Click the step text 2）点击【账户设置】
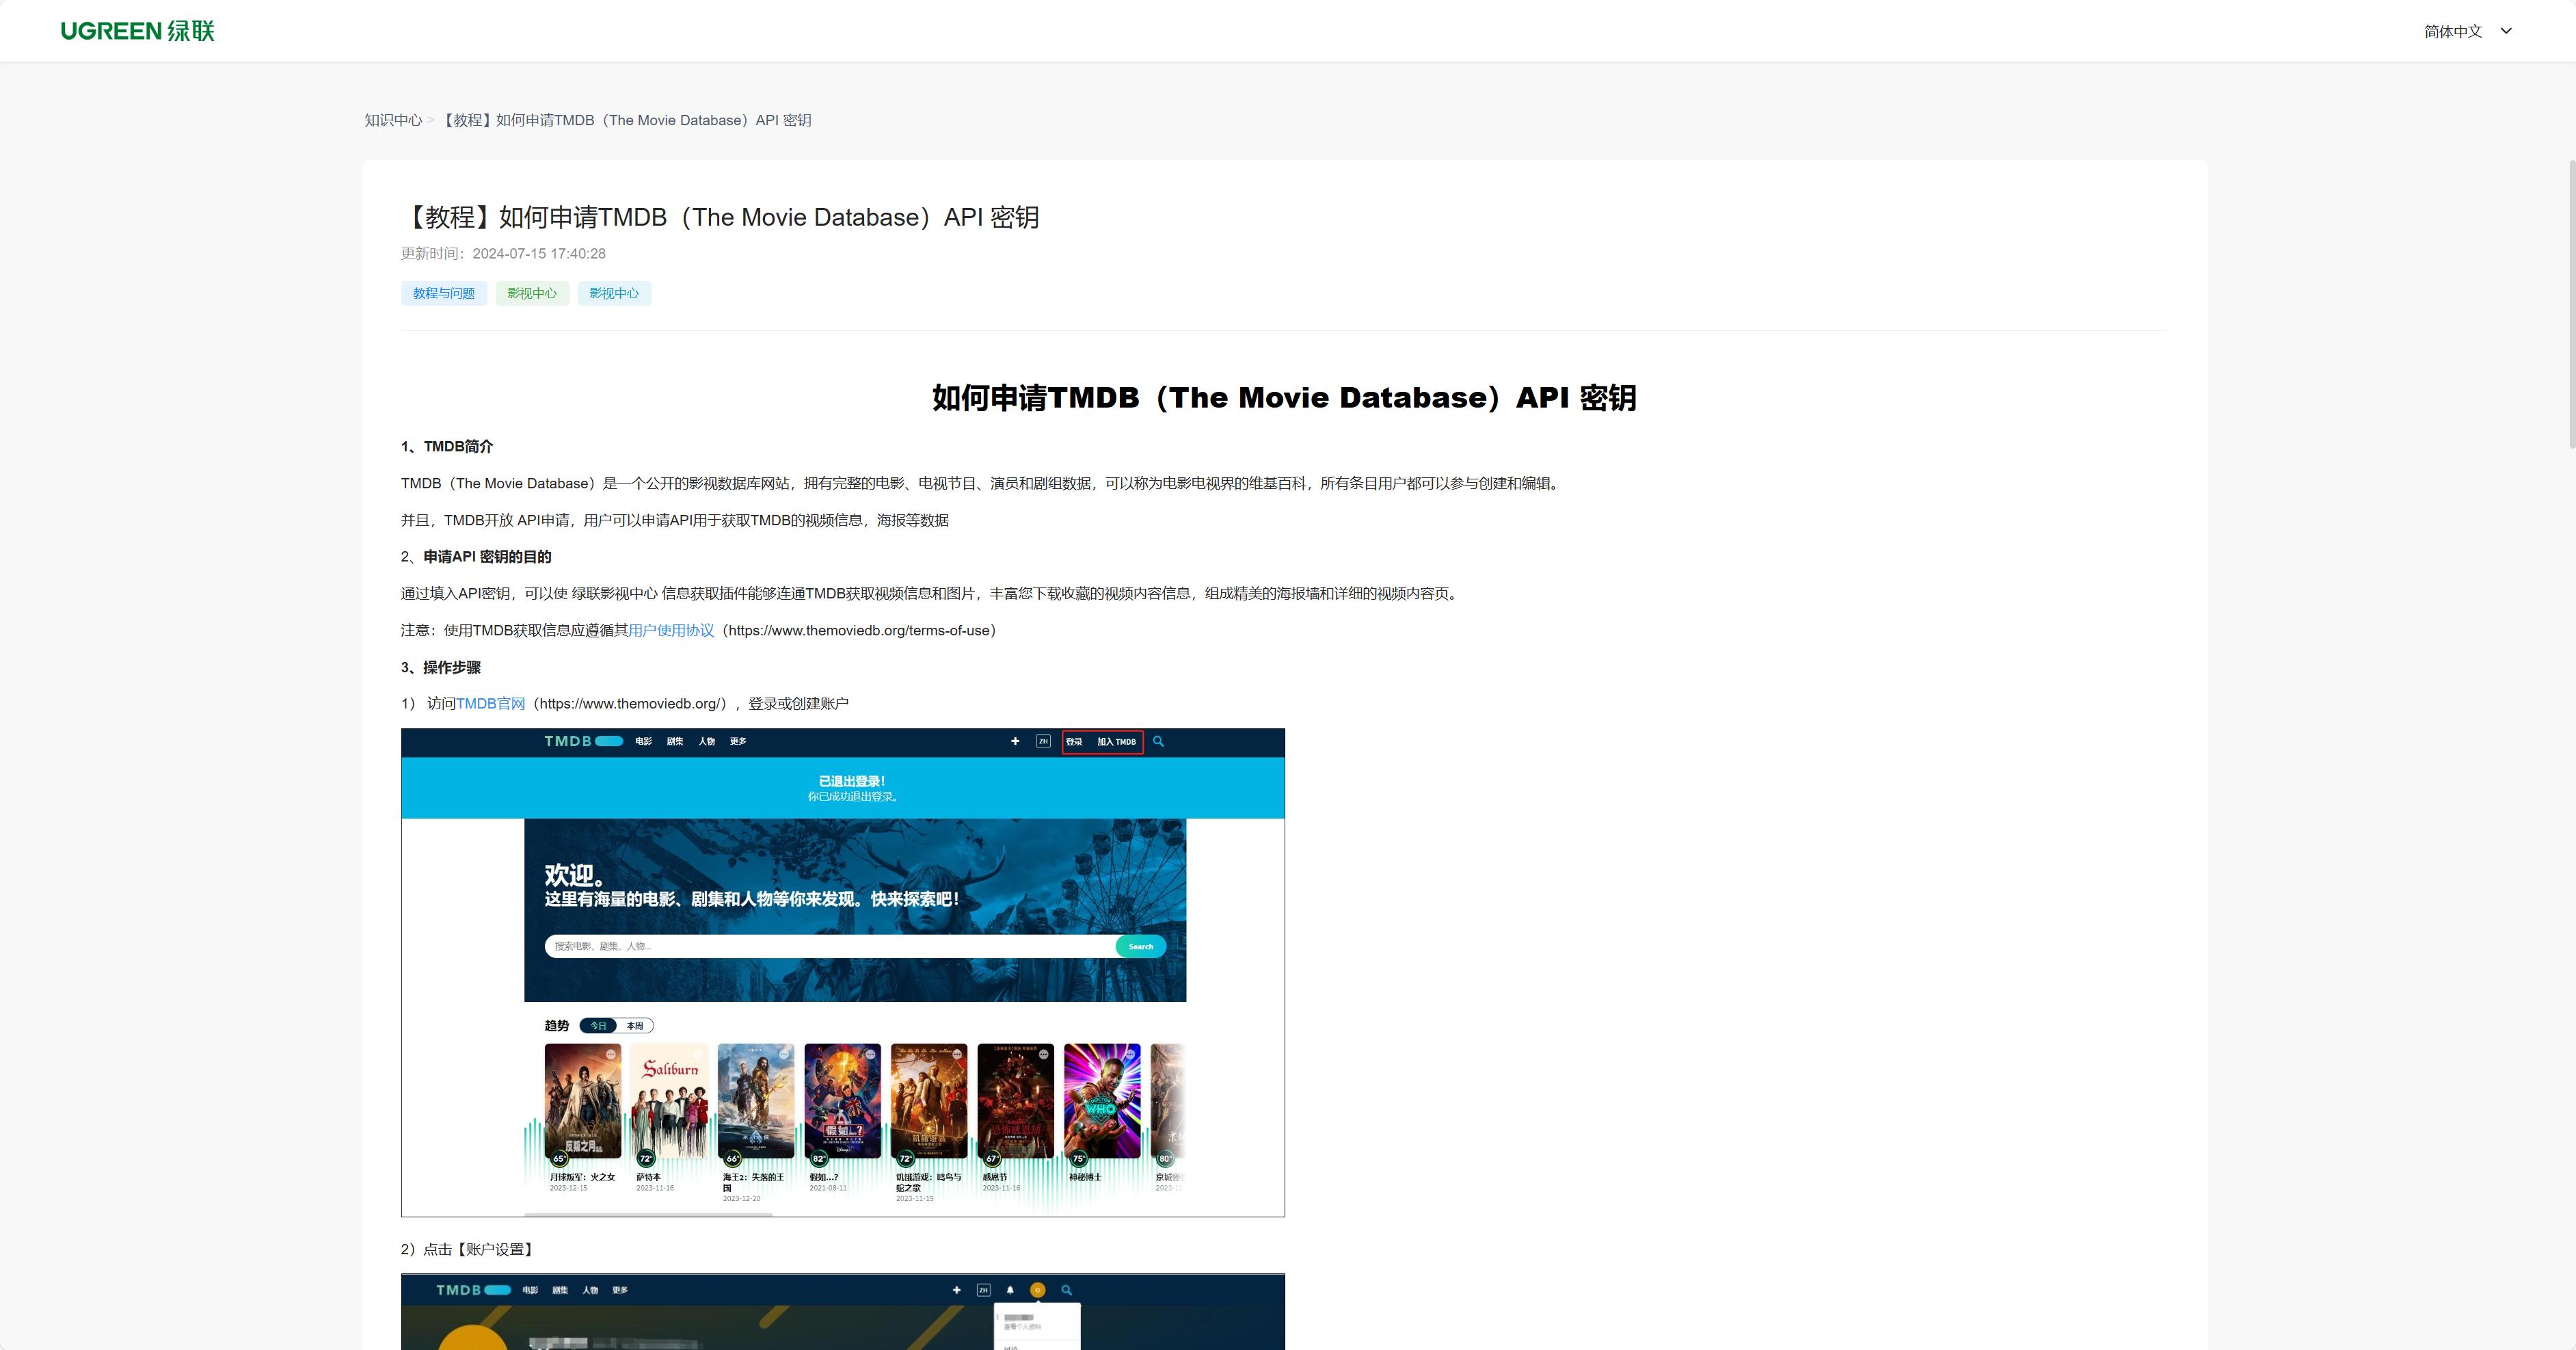This screenshot has height=1350, width=2576. [x=470, y=1249]
